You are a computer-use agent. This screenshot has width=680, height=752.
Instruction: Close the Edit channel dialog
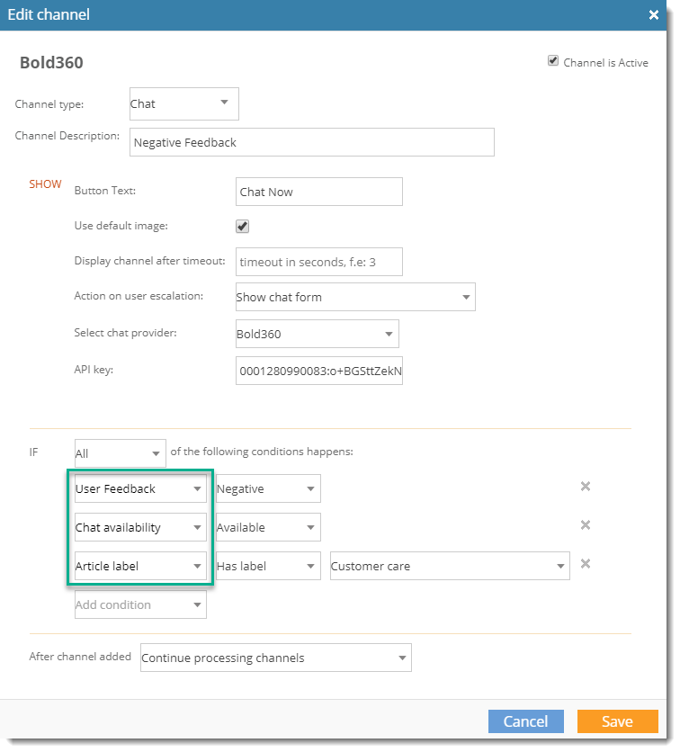[653, 15]
